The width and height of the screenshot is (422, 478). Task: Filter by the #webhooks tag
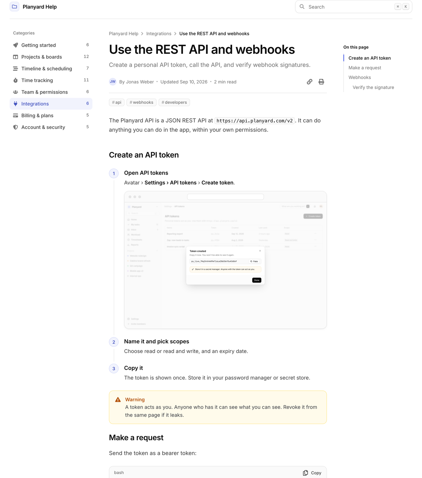pos(141,102)
